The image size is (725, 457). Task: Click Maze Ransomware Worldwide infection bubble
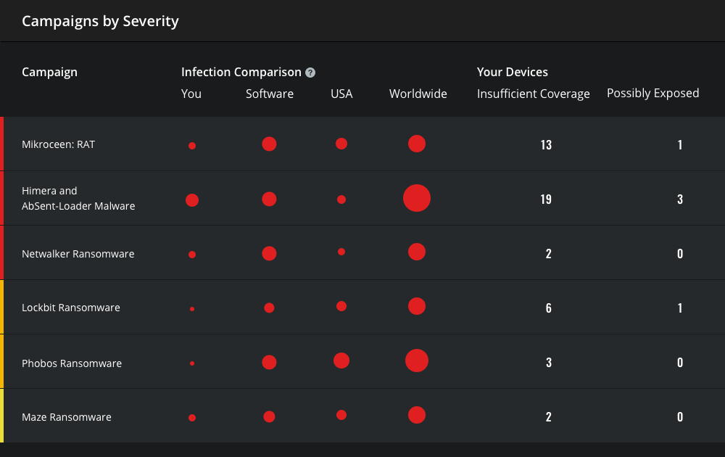tap(417, 415)
